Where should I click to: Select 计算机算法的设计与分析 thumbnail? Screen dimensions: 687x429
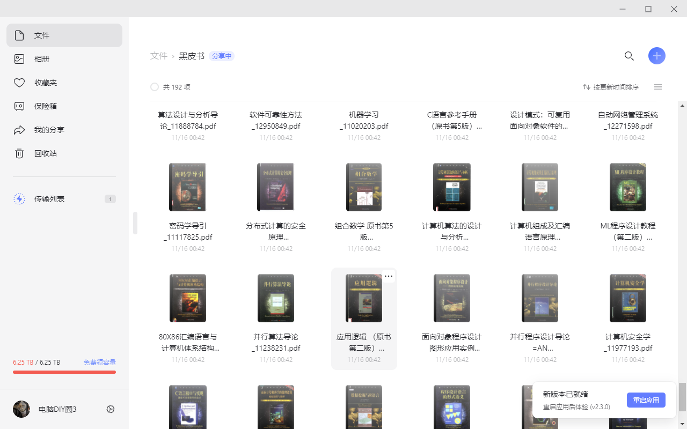pos(452,187)
